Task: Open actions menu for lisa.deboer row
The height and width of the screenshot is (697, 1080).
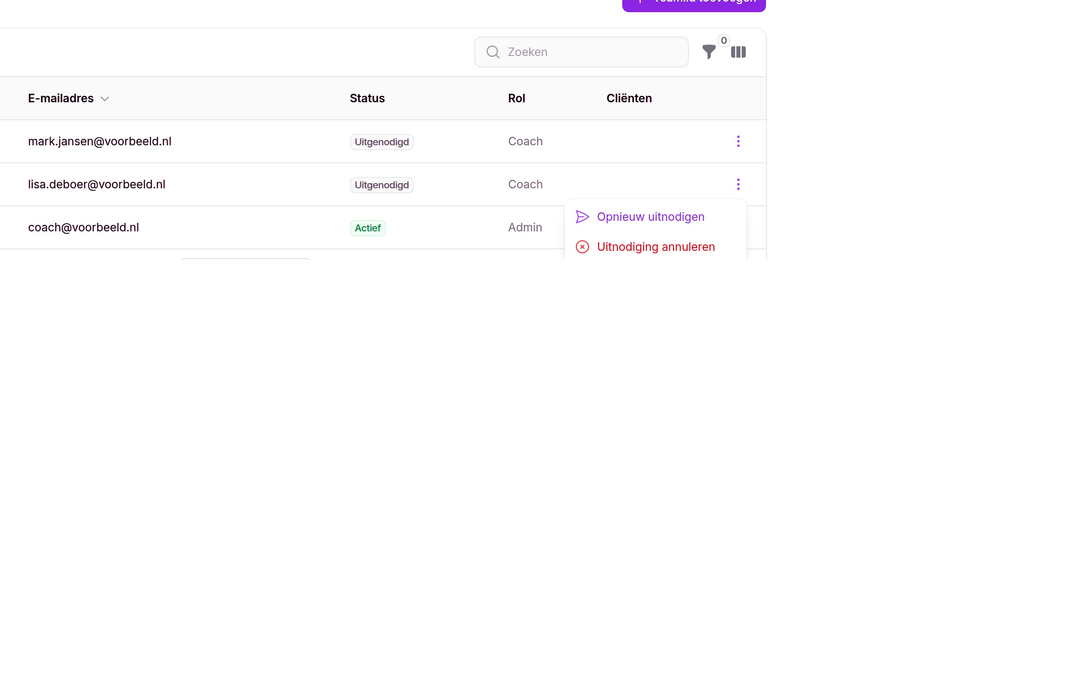Action: click(x=738, y=184)
